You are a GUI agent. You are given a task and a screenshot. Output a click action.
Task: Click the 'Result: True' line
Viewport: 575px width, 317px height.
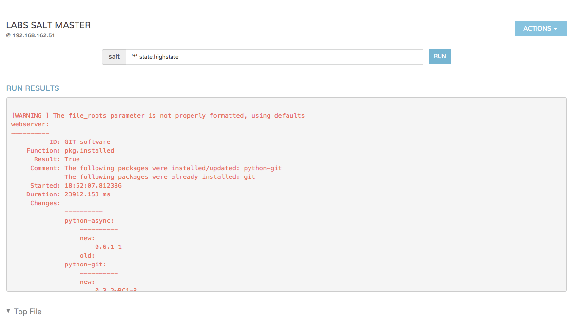point(57,159)
